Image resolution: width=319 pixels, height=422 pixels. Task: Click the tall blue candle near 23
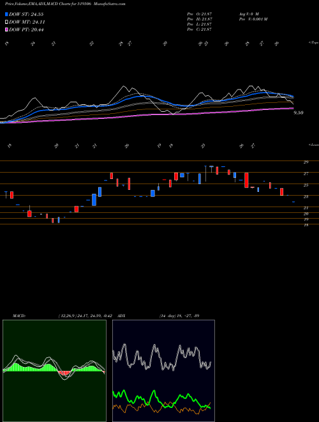point(94,199)
